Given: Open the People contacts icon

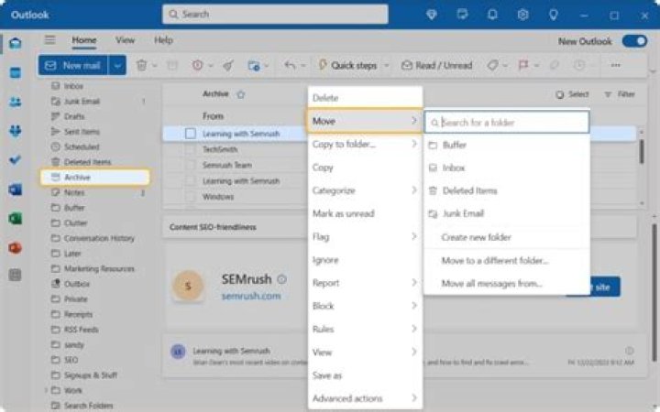Looking at the screenshot, I should [x=16, y=103].
